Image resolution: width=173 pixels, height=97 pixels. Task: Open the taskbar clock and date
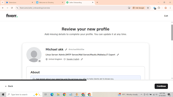tap(162, 94)
